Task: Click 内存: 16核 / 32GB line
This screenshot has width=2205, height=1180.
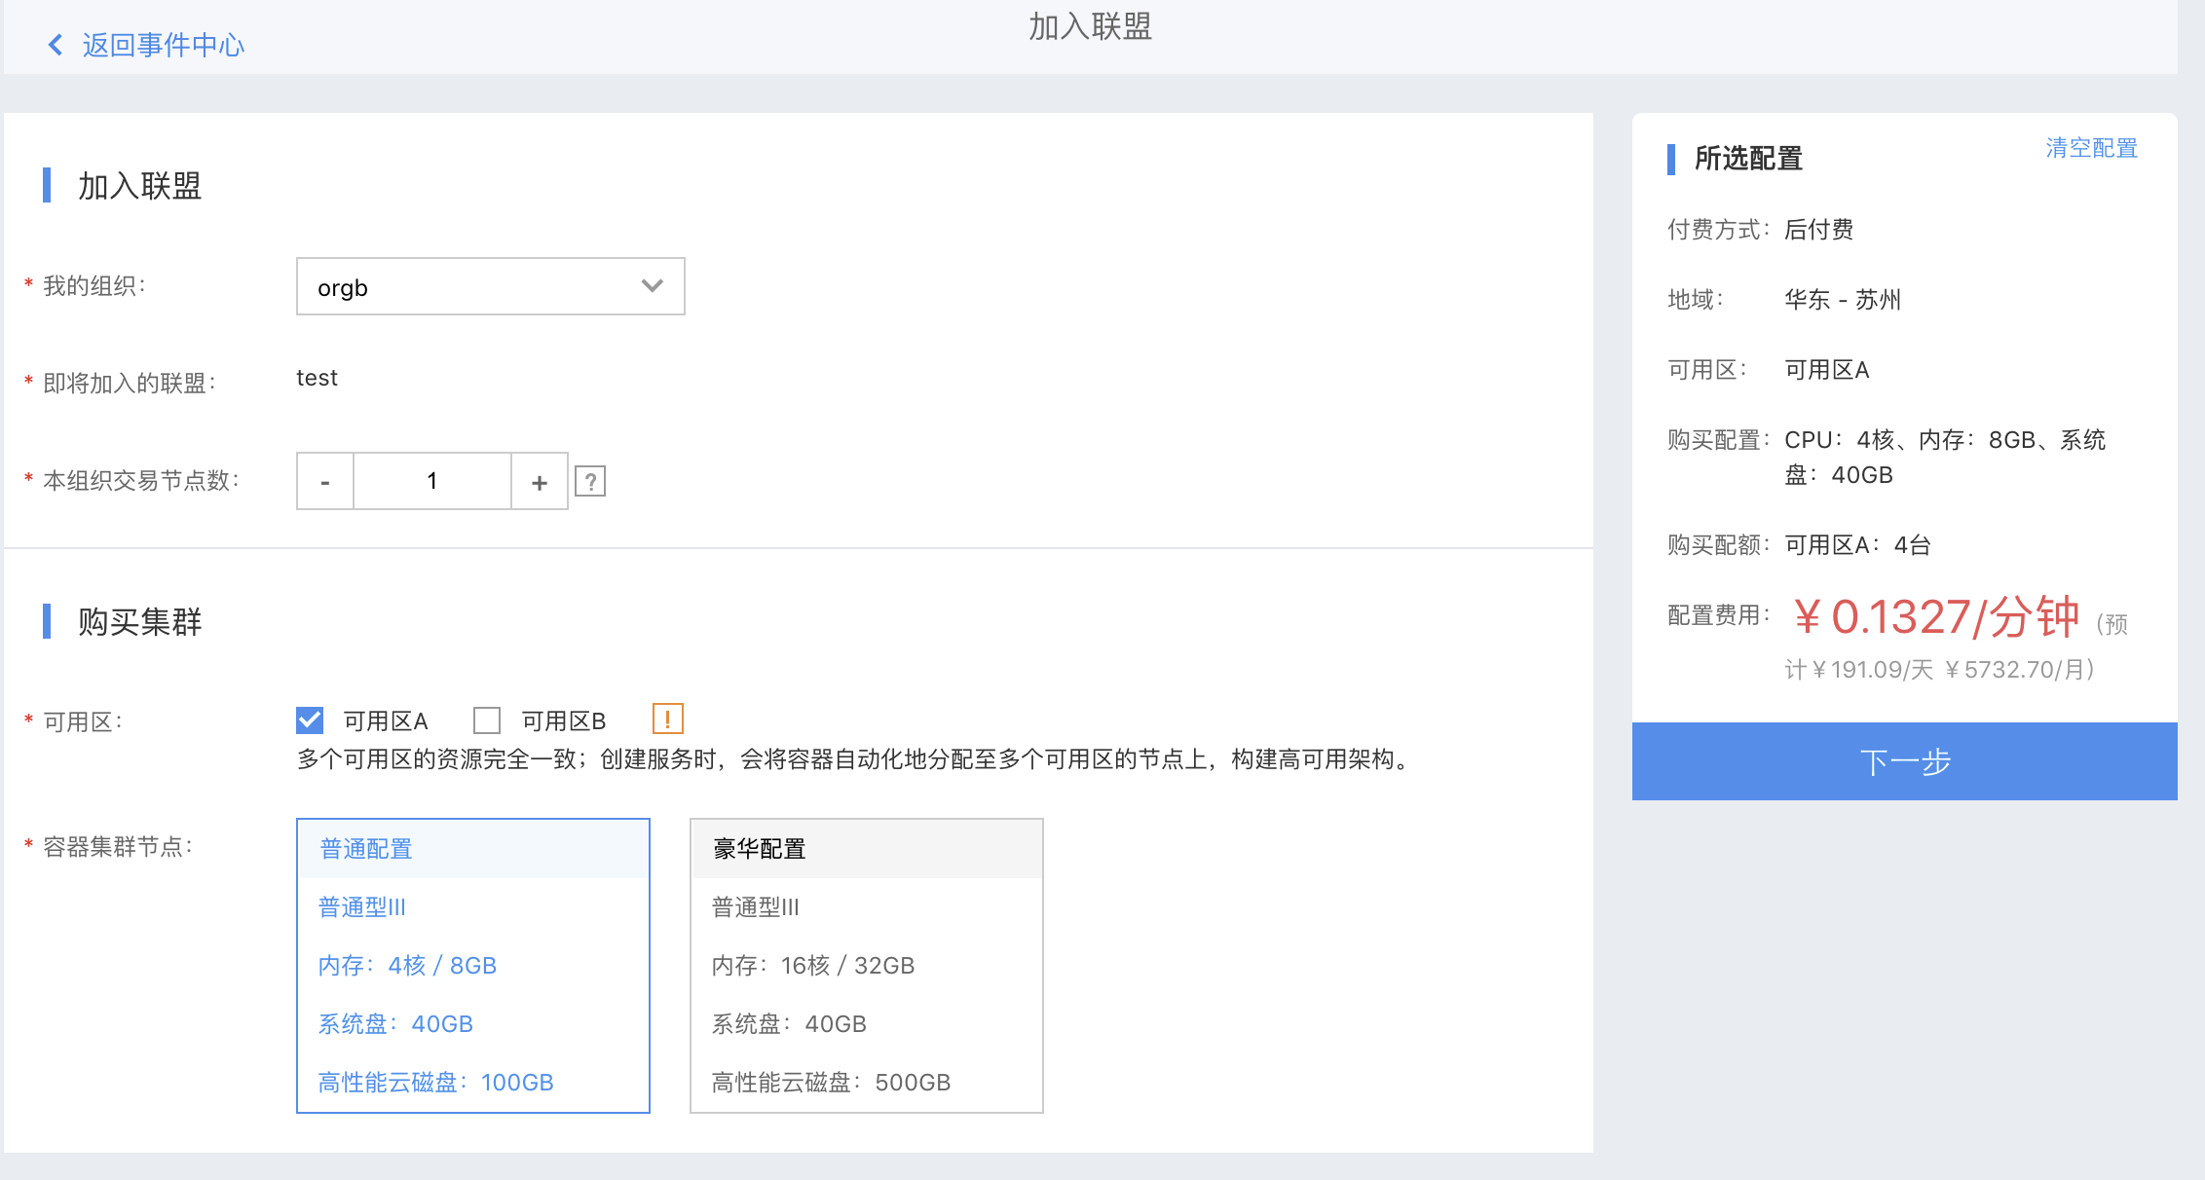Action: [813, 966]
